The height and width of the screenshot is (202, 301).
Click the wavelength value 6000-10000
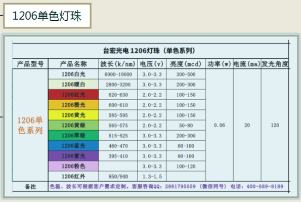click(x=118, y=74)
